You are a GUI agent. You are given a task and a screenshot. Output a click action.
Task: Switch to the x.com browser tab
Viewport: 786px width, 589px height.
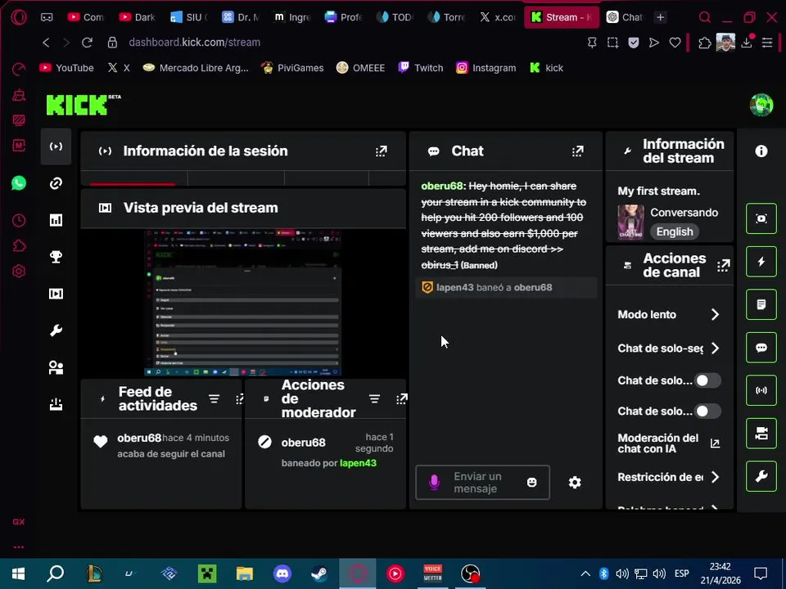click(498, 17)
